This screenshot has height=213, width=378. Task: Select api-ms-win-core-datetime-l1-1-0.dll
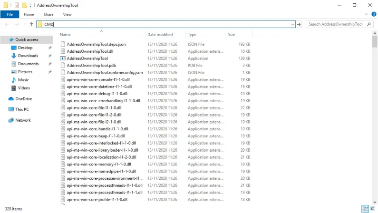pyautogui.click(x=99, y=87)
